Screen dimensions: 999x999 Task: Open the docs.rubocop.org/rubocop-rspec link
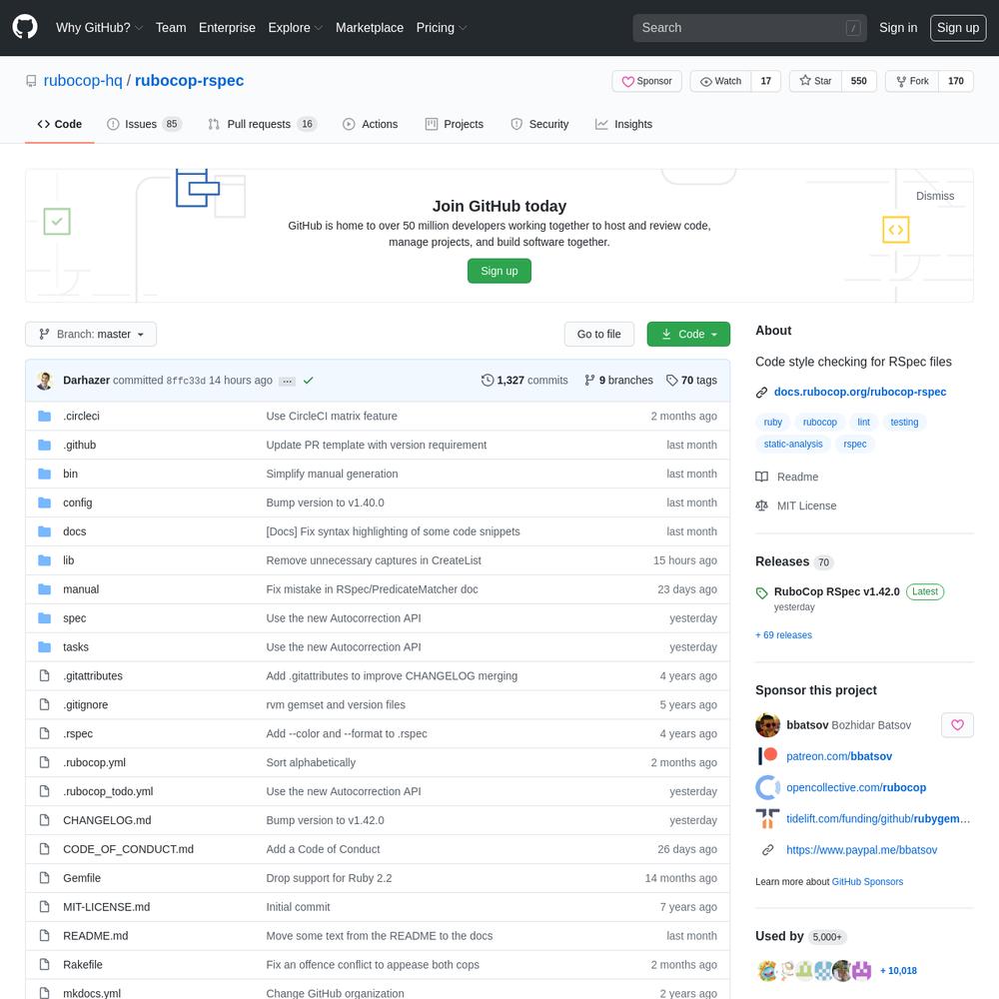tap(859, 392)
